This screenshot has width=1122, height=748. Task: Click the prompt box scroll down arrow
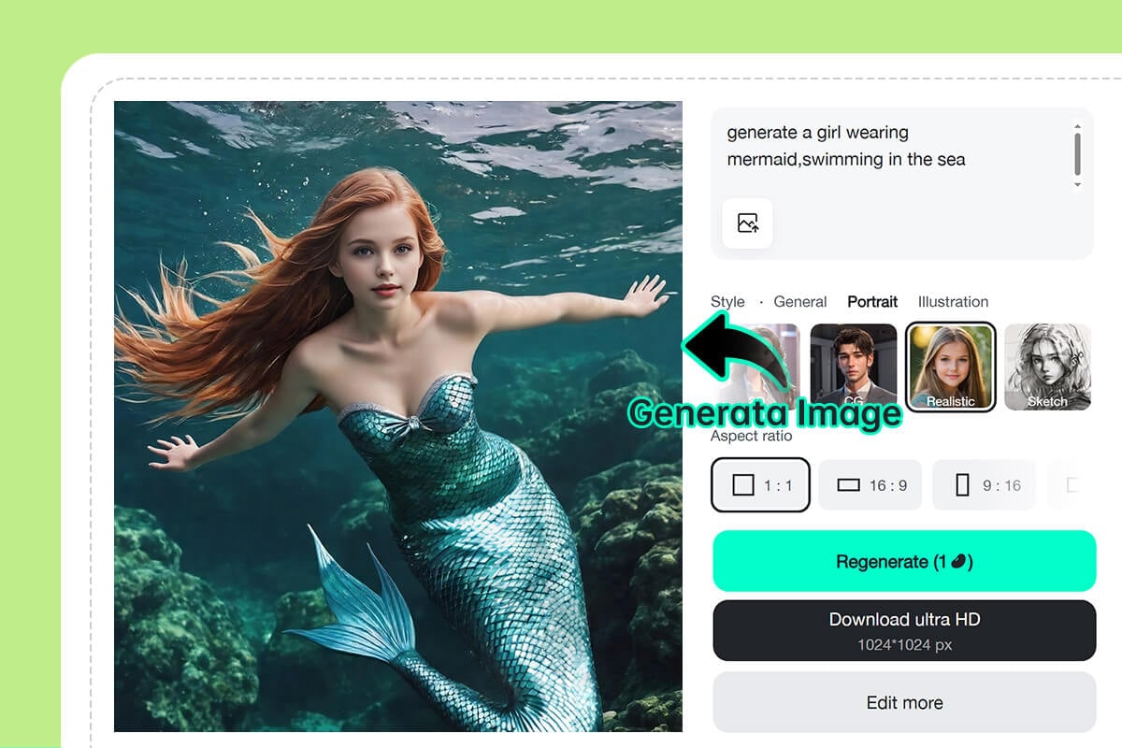[1077, 184]
